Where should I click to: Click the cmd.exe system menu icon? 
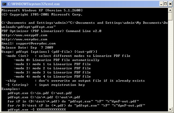point(4,4)
